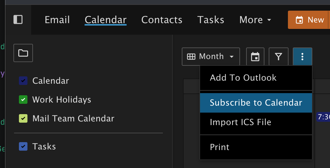Switch to the Email tab
This screenshot has height=168, width=330.
[57, 20]
